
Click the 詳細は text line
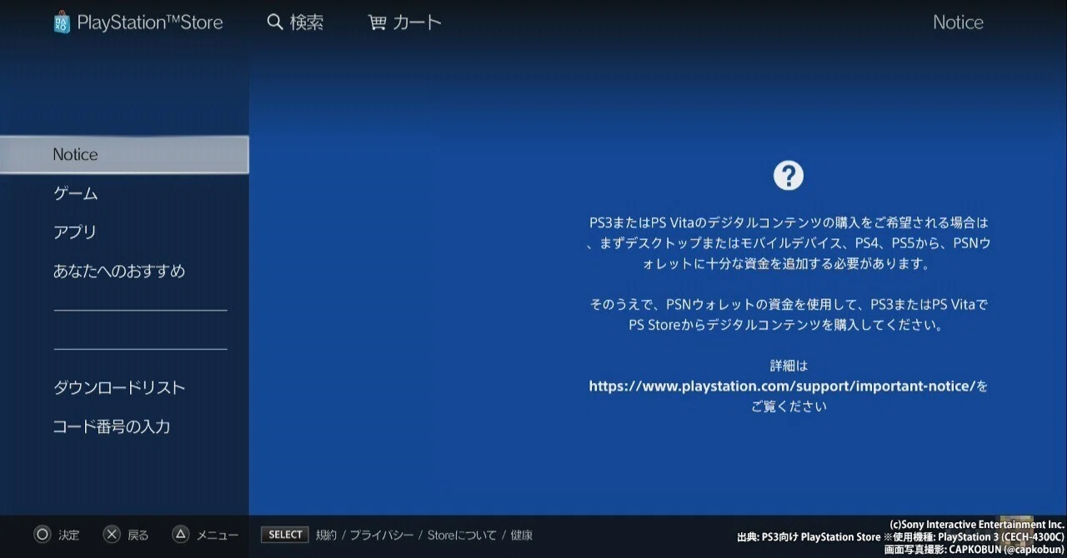click(789, 366)
